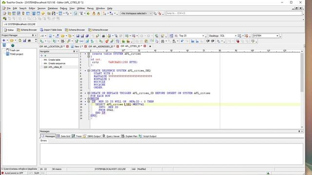312x175 pixels.
Task: Open the dropdown arrow beside the Open file icon
Action: pos(66,36)
